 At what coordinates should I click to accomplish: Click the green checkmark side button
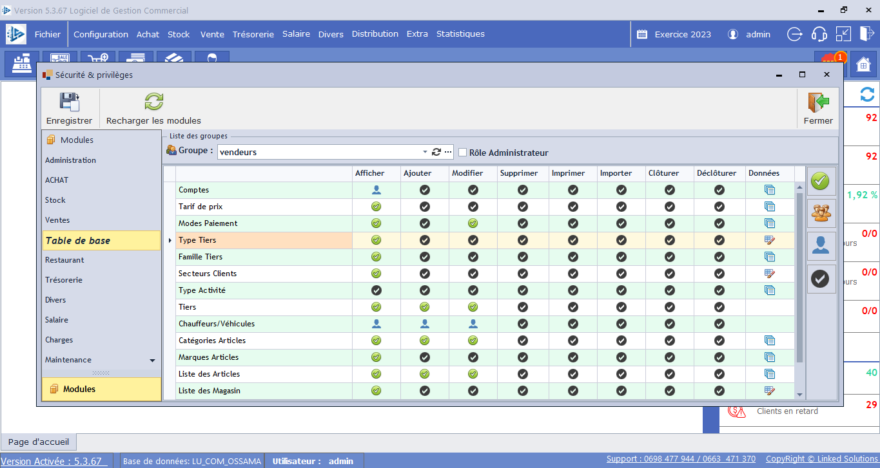[x=821, y=182]
